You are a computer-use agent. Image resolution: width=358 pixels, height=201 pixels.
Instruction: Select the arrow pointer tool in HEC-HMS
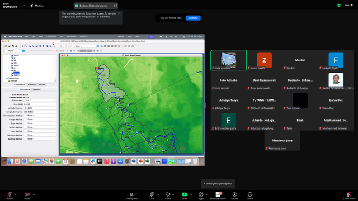pyautogui.click(x=22, y=46)
